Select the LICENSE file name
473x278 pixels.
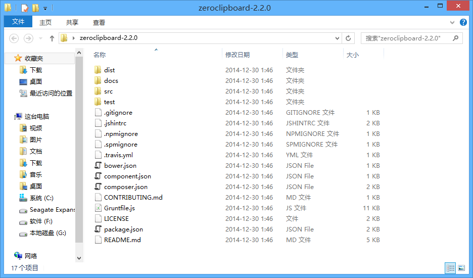click(116, 218)
